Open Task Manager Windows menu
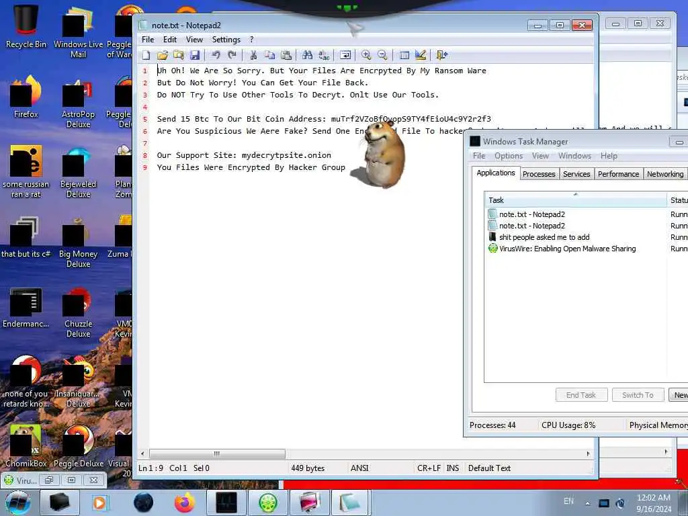 click(x=574, y=156)
